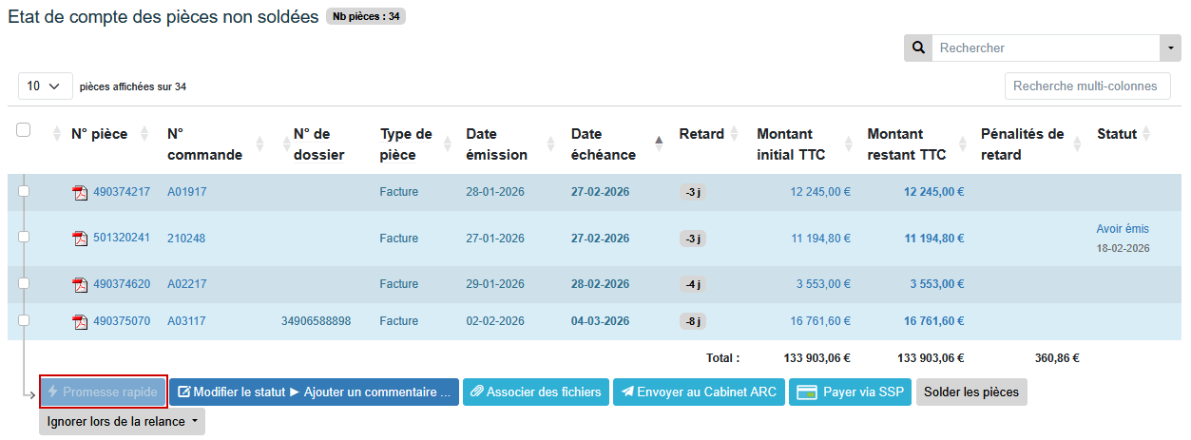Open order link A01917
The image size is (1191, 440).
[x=186, y=192]
